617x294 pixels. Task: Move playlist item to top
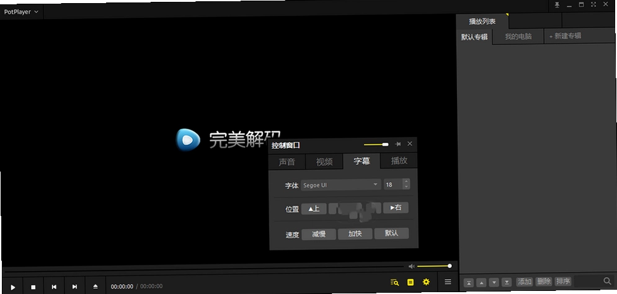click(x=469, y=282)
